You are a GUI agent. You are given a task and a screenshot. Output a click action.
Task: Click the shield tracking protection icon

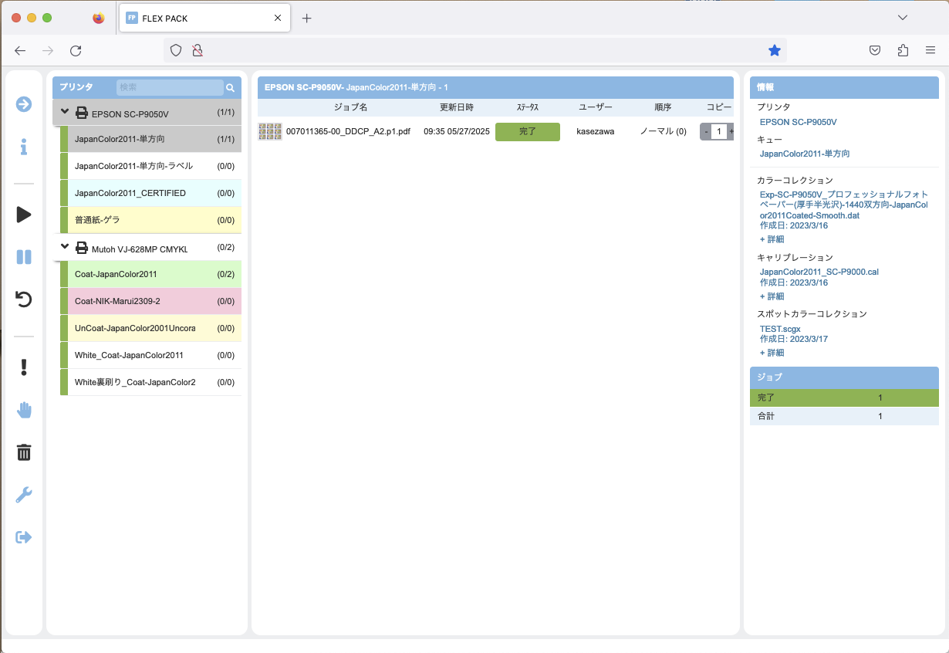(176, 50)
